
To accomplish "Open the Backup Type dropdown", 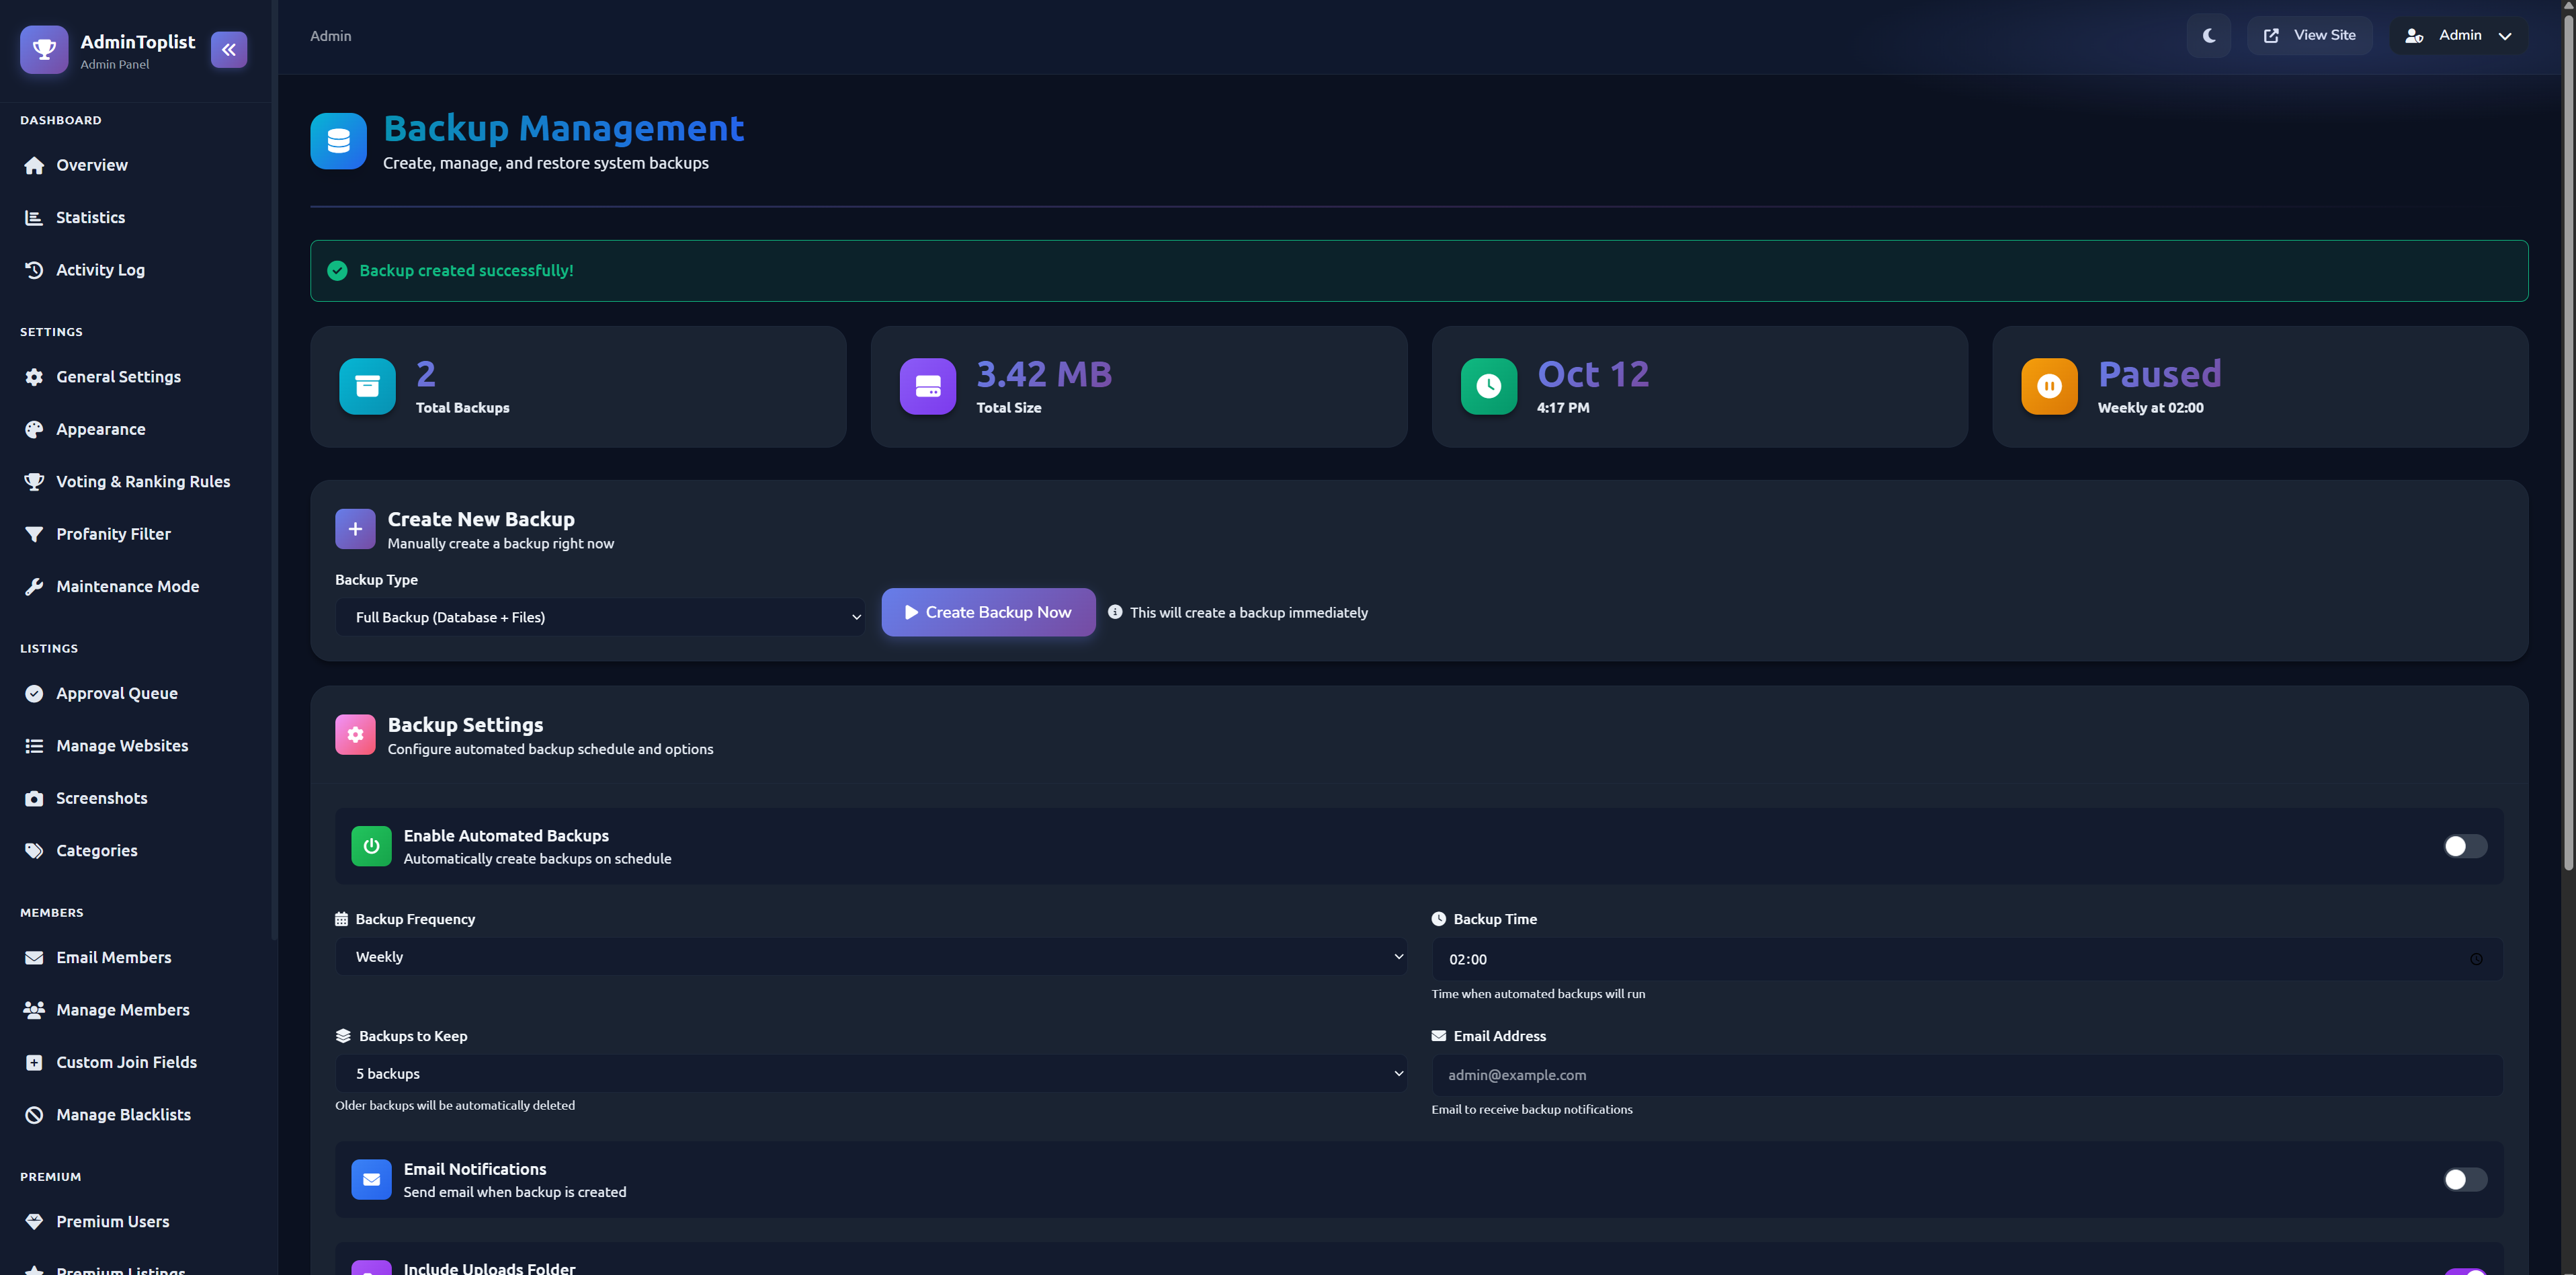I will (600, 617).
